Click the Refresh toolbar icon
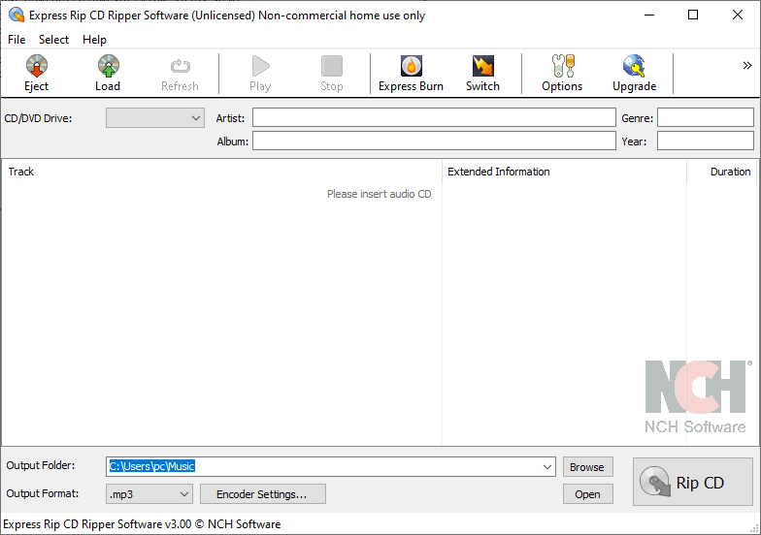The image size is (761, 535). click(180, 74)
